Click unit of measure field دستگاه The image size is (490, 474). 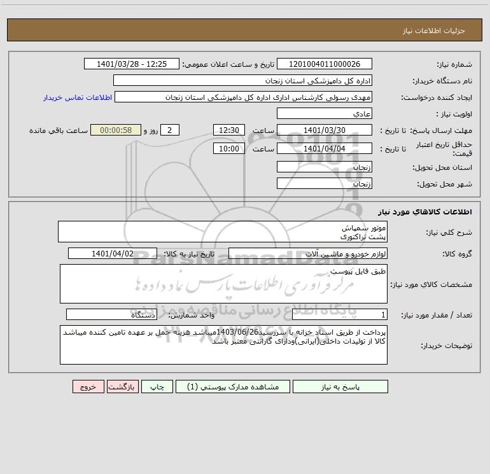click(111, 314)
